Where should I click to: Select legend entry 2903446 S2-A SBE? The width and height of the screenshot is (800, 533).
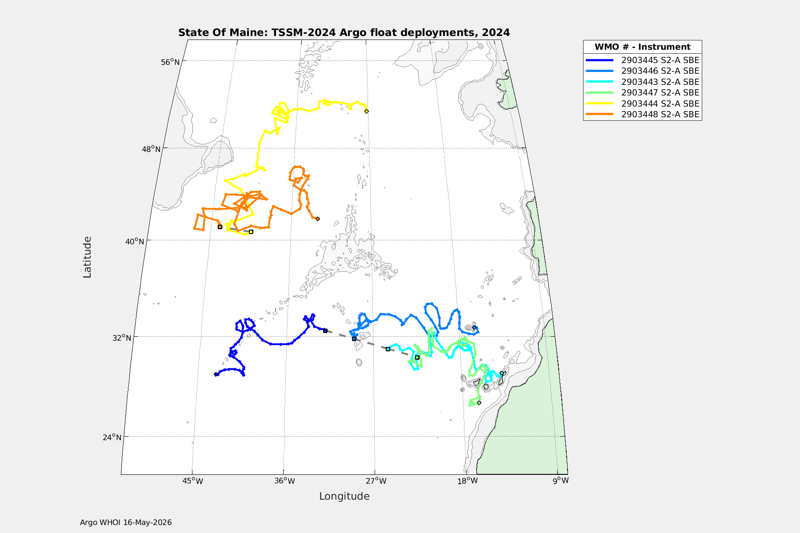pyautogui.click(x=643, y=71)
